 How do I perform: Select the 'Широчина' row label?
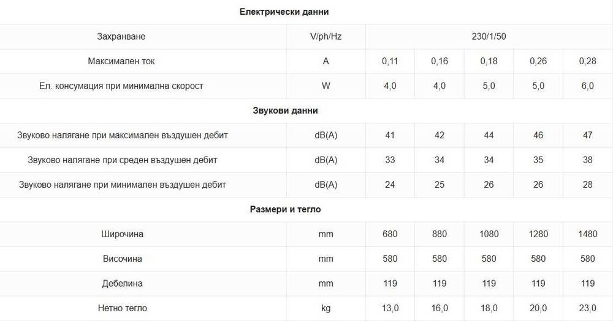coord(123,234)
